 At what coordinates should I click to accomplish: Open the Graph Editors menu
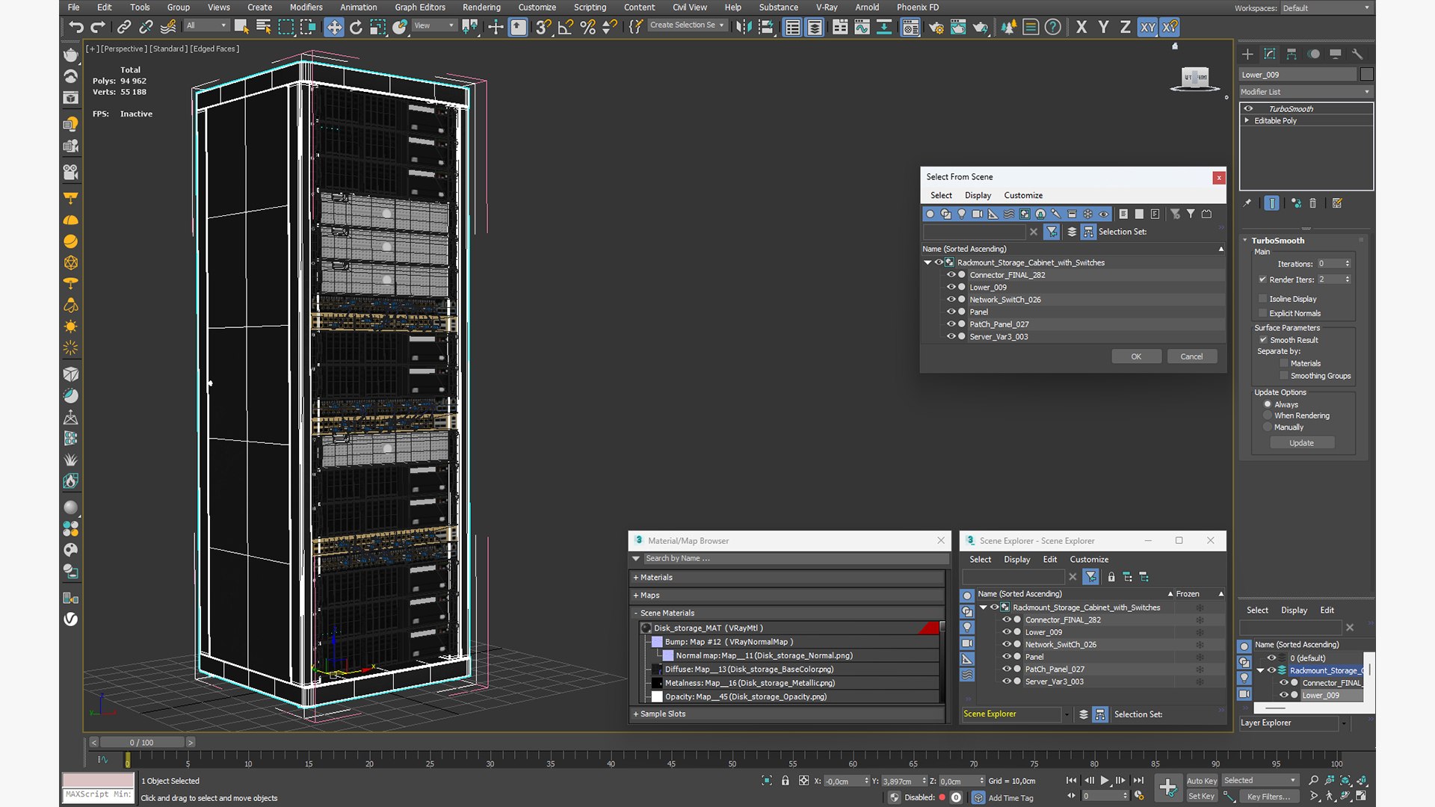tap(419, 7)
